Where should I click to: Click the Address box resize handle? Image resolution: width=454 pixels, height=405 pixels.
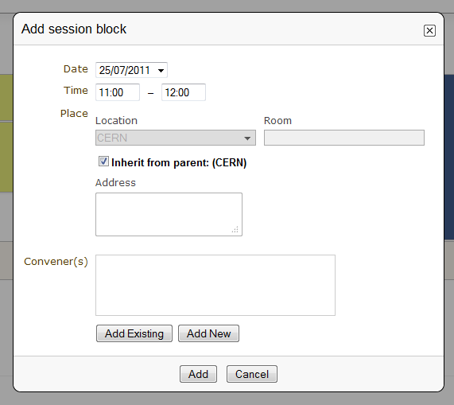click(235, 229)
